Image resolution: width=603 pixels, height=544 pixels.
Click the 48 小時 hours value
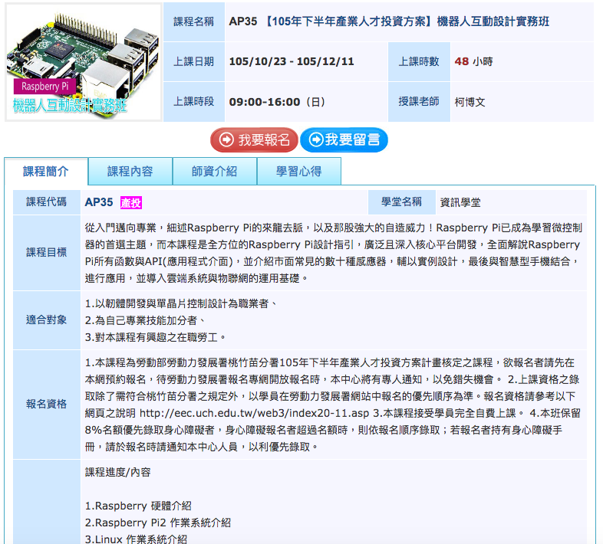click(474, 61)
